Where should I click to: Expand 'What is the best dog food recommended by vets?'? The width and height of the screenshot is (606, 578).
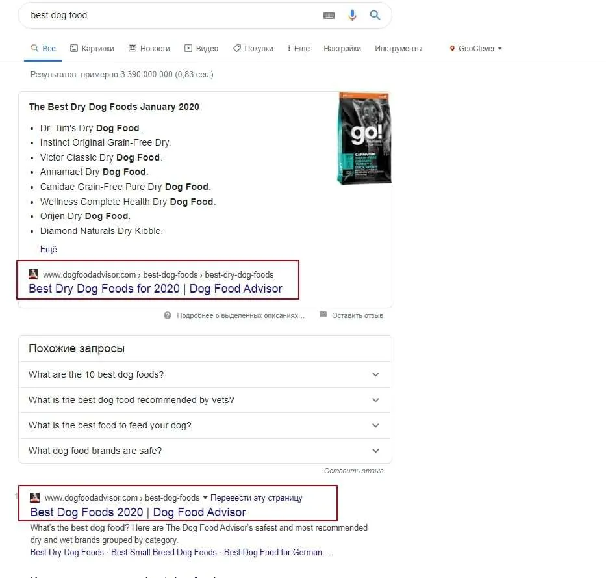click(205, 400)
